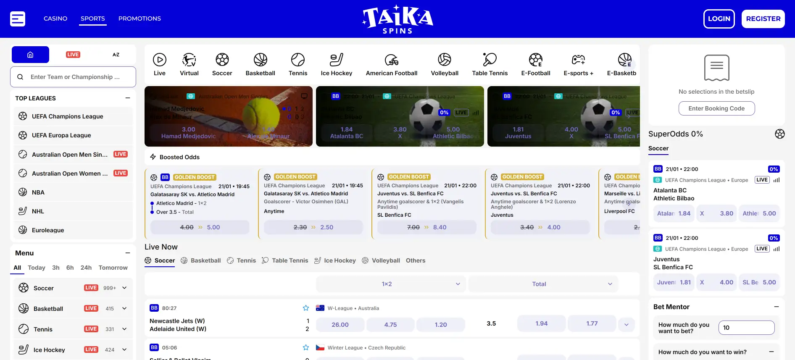
Task: Click the Taika Spins logo
Action: tap(397, 19)
